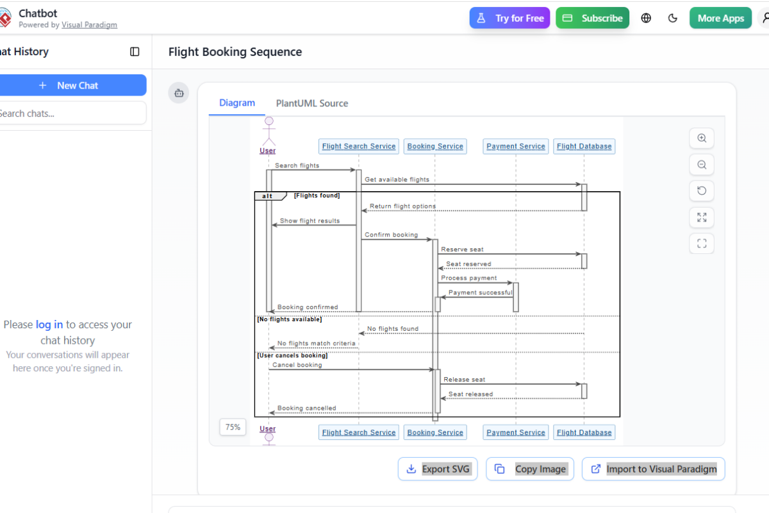Click the Export SVG button

pos(438,469)
